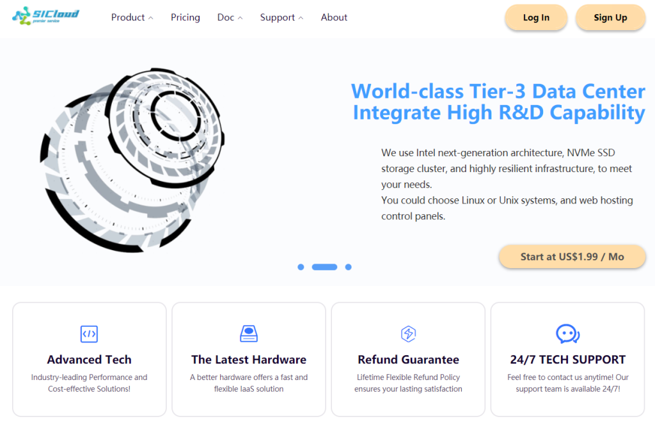Click the Refund Guarantee lightning icon
Screen dimensions: 655x437
(x=408, y=334)
